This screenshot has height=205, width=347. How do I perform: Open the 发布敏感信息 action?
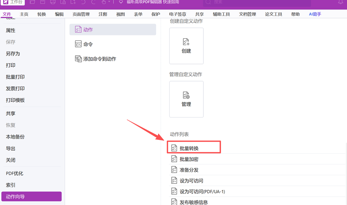coord(193,202)
